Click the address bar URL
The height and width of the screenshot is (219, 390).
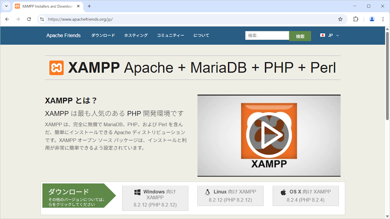point(80,19)
